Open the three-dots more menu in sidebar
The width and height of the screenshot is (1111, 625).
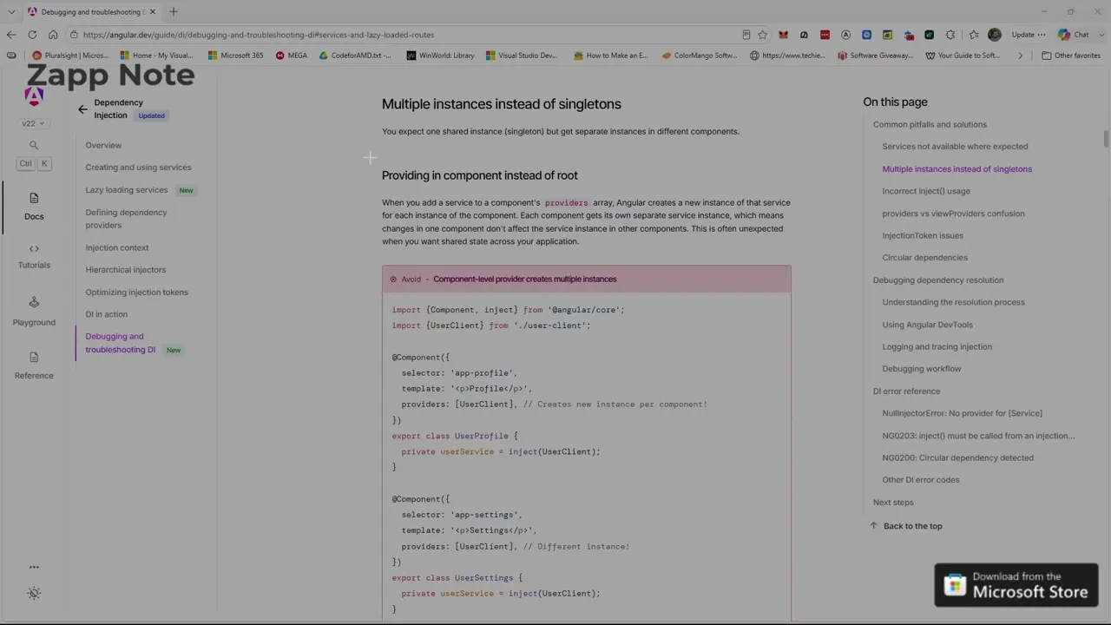34,567
